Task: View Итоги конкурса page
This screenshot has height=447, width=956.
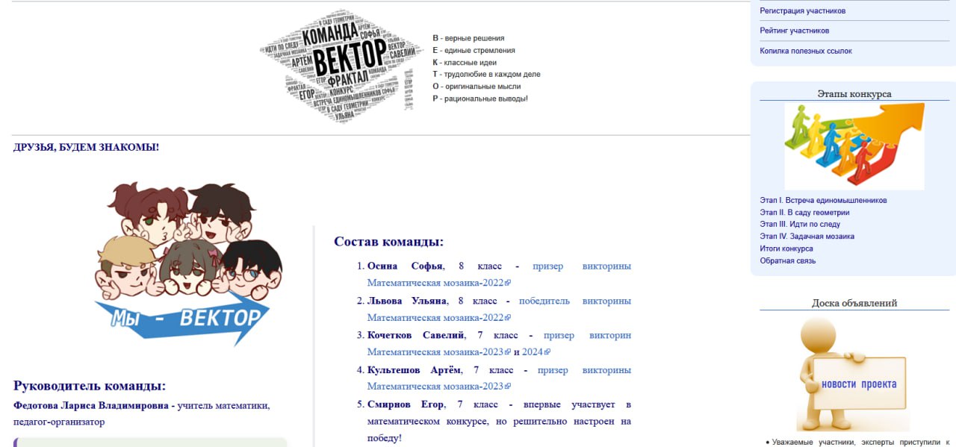Action: tap(786, 248)
